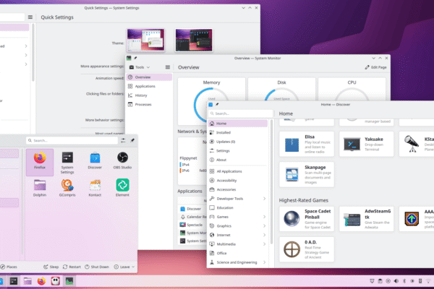Click the Sleep button in launcher
Viewport: 434px width, 289px height.
[x=51, y=267]
